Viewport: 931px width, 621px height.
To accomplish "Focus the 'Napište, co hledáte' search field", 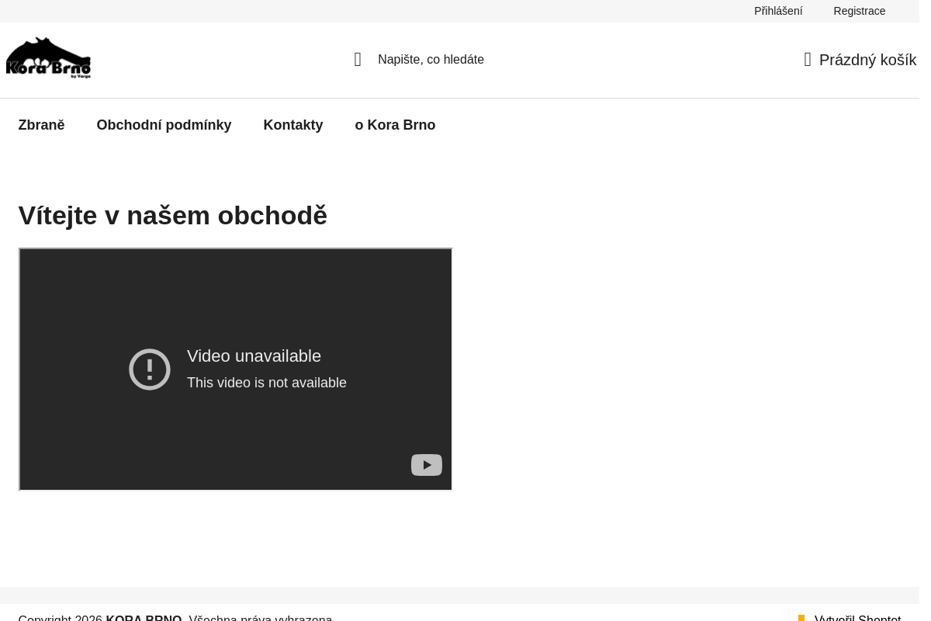I will tap(431, 60).
